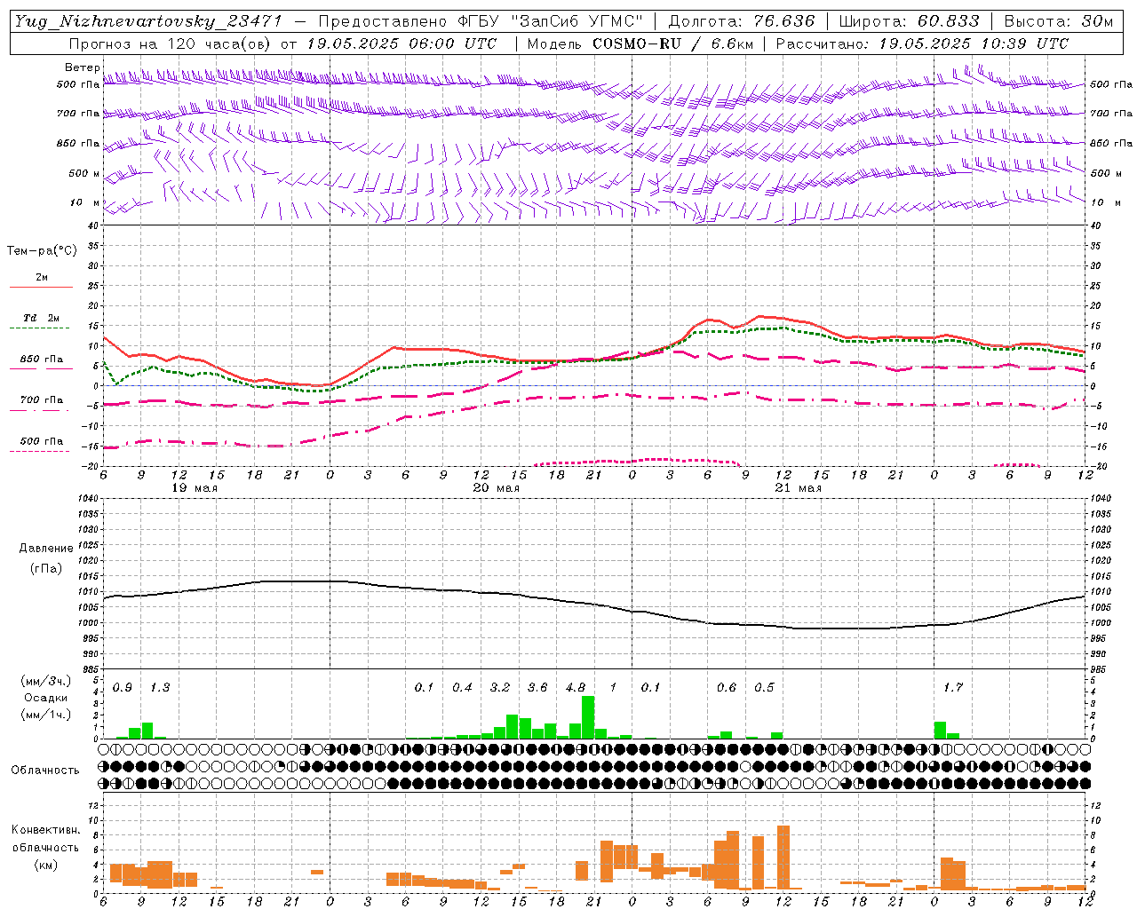This screenshot has height=909, width=1137.
Task: Click 'Рассчитано: 19.05.2025 10:39 UTC' timestamp
Action: (922, 43)
